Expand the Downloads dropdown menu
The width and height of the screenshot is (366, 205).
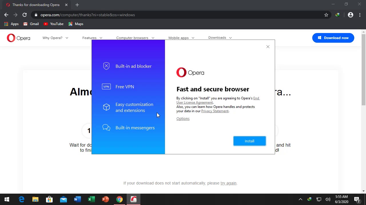click(x=220, y=38)
